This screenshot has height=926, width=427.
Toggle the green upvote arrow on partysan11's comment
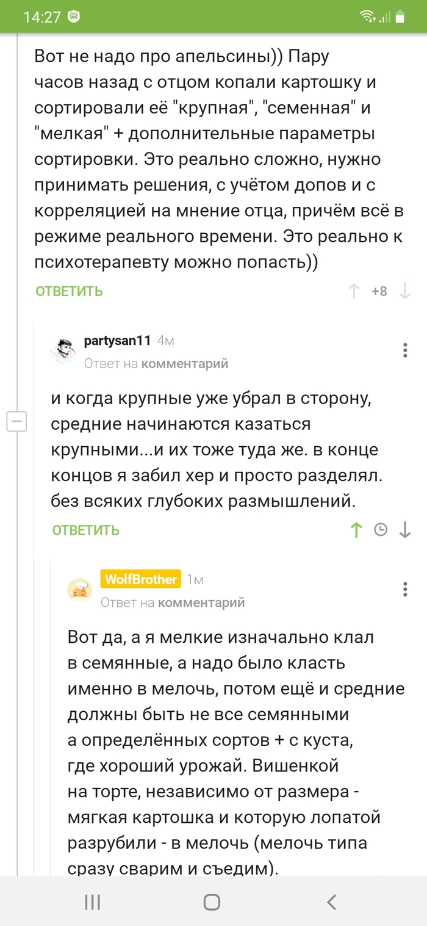(x=356, y=530)
